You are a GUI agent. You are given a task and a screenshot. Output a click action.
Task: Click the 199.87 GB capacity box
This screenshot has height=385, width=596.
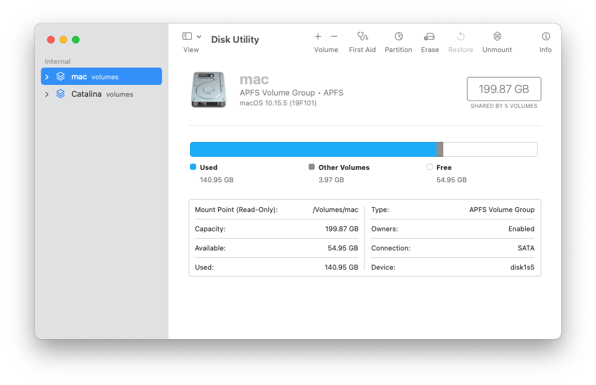(503, 89)
